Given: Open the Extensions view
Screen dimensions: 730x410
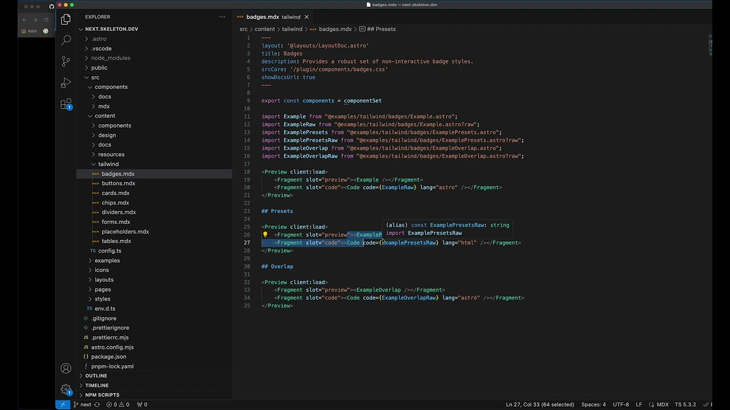Looking at the screenshot, I should [x=66, y=104].
